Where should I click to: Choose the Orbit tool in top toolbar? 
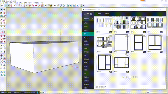(x=55, y=5)
